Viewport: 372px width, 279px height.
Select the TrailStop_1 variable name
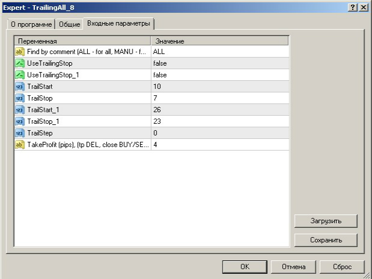tap(43, 121)
